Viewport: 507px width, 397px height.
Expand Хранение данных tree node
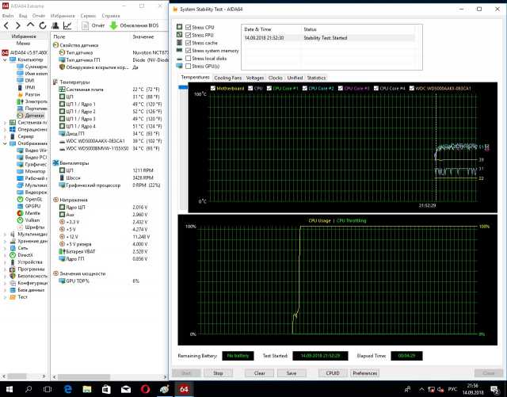5,241
